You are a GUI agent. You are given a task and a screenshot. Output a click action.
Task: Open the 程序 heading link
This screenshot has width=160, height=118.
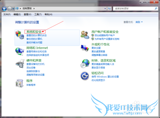[29, 81]
